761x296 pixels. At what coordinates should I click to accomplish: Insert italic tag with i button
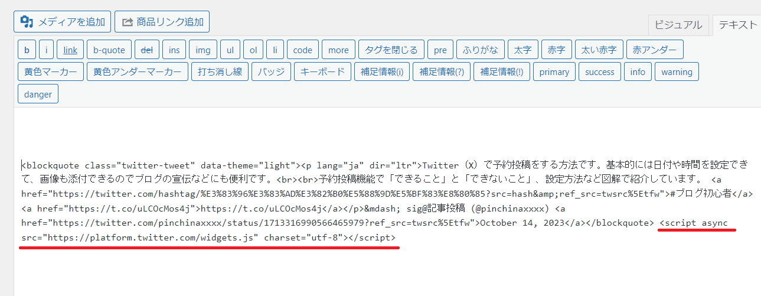coord(47,50)
